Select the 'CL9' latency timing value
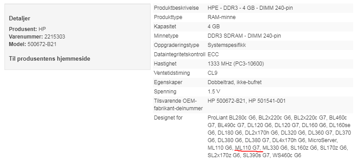Viewport: 358px width, 166px height. pos(212,73)
